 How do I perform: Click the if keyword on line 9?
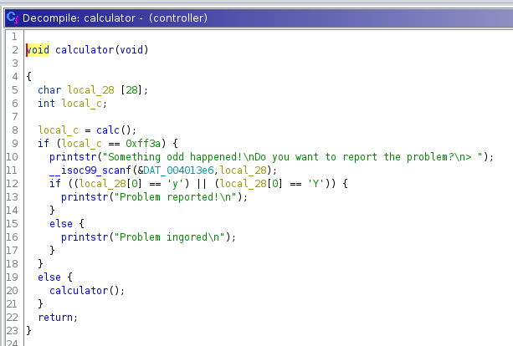pyautogui.click(x=43, y=144)
